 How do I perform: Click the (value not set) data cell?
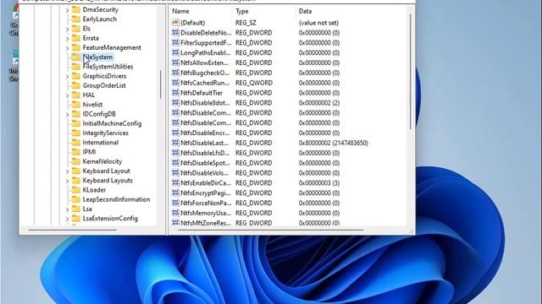318,23
